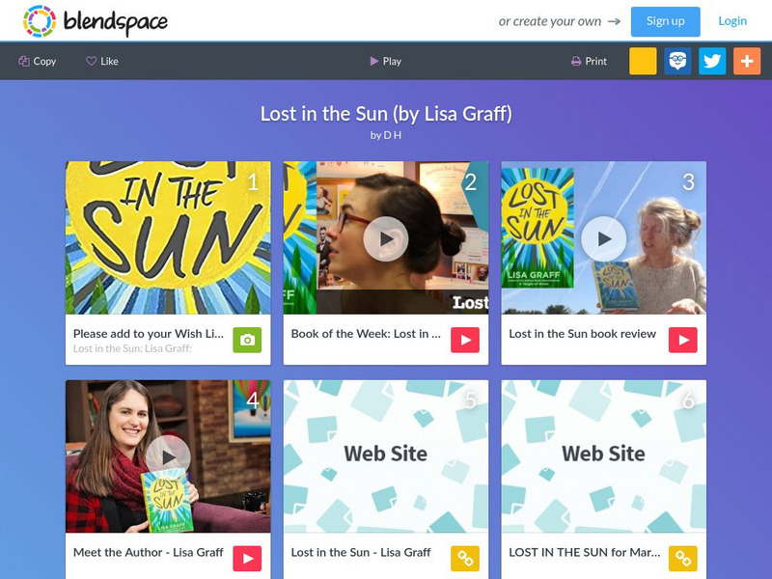Image resolution: width=772 pixels, height=579 pixels.
Task: Click yellow link icon on tile 6
Action: pyautogui.click(x=683, y=559)
